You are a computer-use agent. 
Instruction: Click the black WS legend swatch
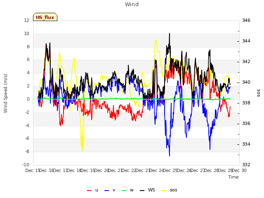[142, 191]
